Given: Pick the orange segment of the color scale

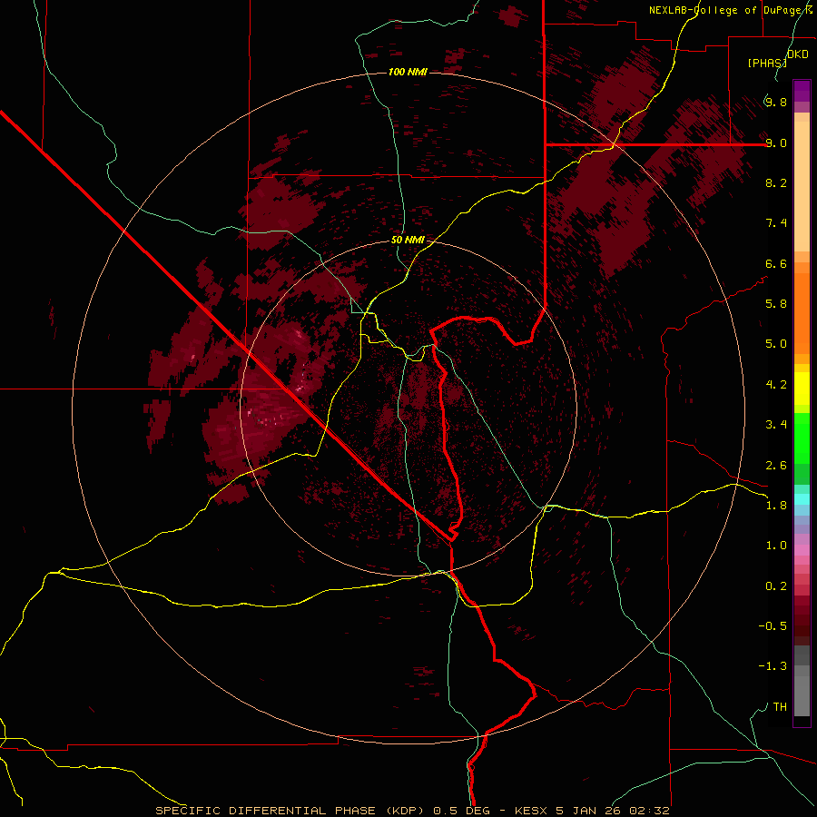Looking at the screenshot, I should (802, 314).
